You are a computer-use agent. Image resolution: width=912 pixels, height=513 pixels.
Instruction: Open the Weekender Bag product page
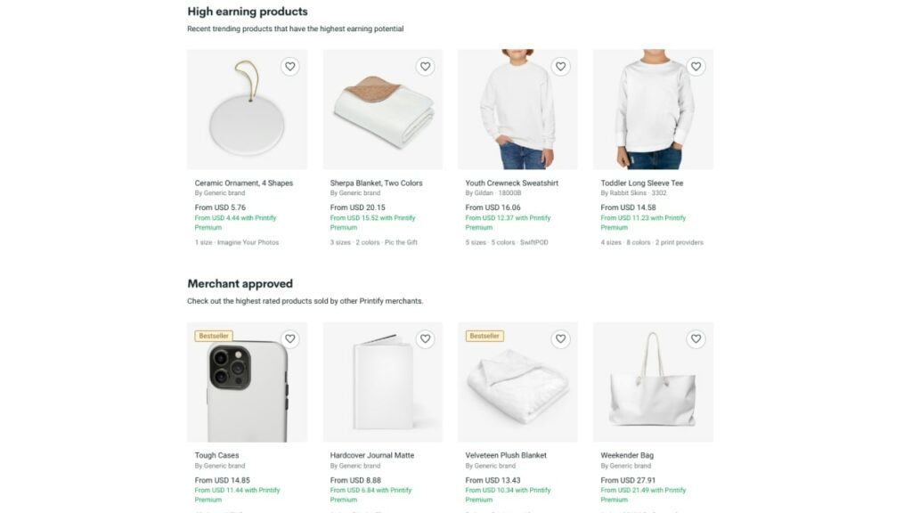click(629, 454)
